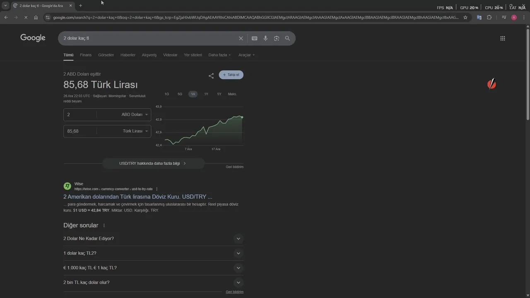This screenshot has height=298, width=530.
Task: Select the Maks. chart range
Action: pyautogui.click(x=232, y=94)
